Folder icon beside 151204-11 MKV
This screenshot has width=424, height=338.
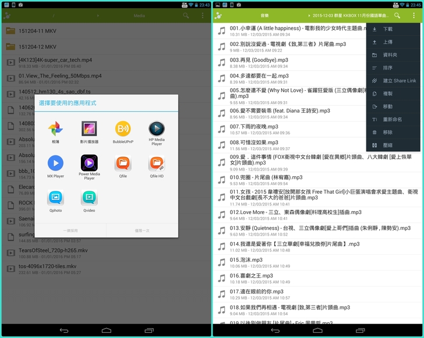pos(10,31)
